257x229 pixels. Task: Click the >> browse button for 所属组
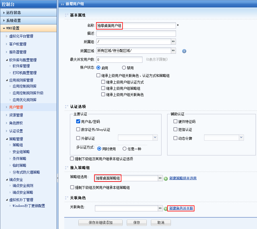173,42
